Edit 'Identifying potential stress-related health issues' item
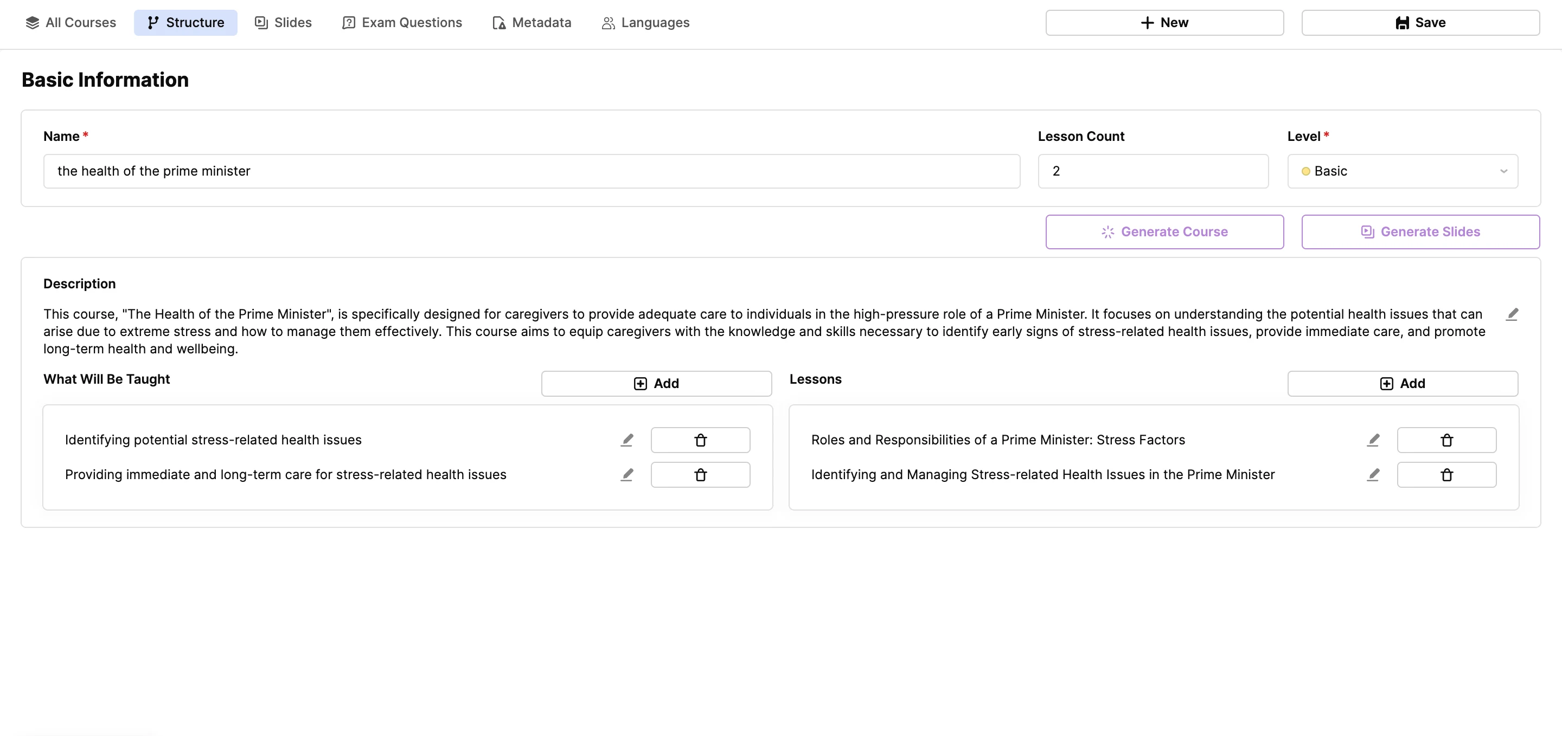Image resolution: width=1562 pixels, height=736 pixels. (x=627, y=440)
